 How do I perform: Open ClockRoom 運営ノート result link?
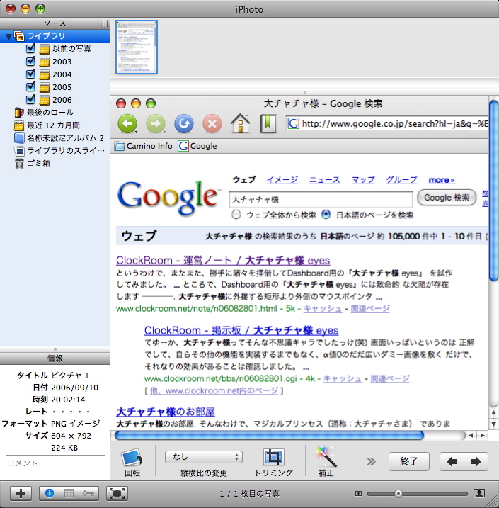tap(223, 261)
